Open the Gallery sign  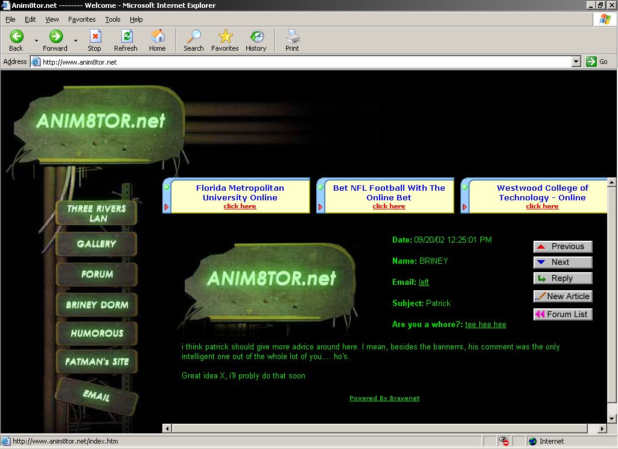pos(97,244)
